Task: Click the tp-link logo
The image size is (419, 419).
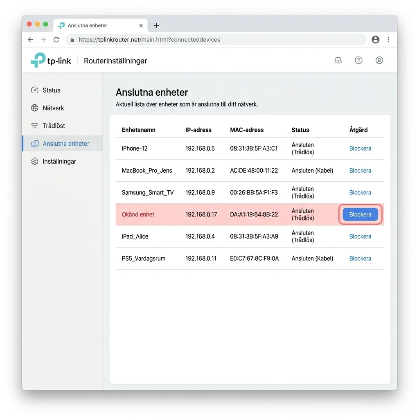Action: pyautogui.click(x=51, y=61)
